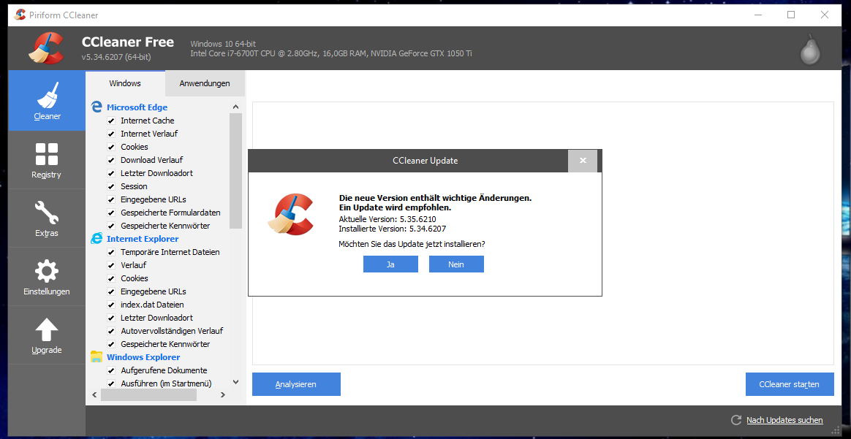The height and width of the screenshot is (439, 851).
Task: Uncheck Edge Internet Verlauf
Action: (x=110, y=134)
